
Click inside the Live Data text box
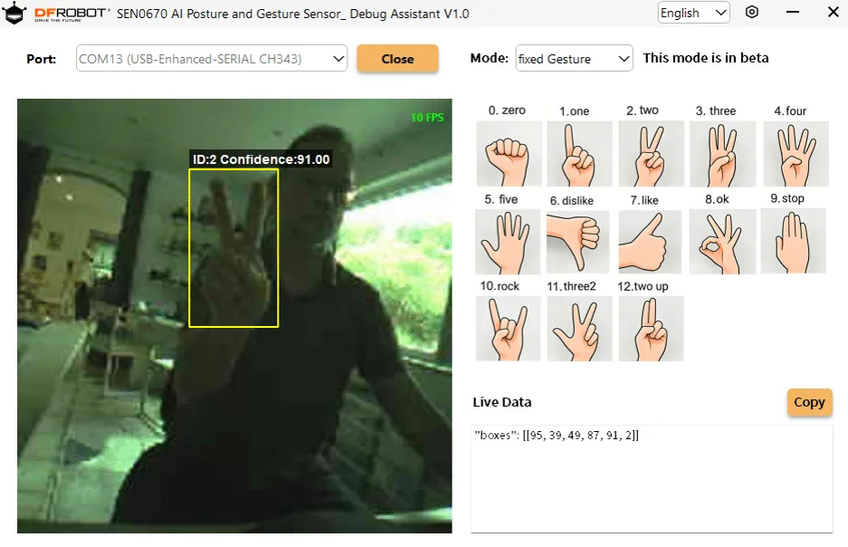click(x=652, y=479)
